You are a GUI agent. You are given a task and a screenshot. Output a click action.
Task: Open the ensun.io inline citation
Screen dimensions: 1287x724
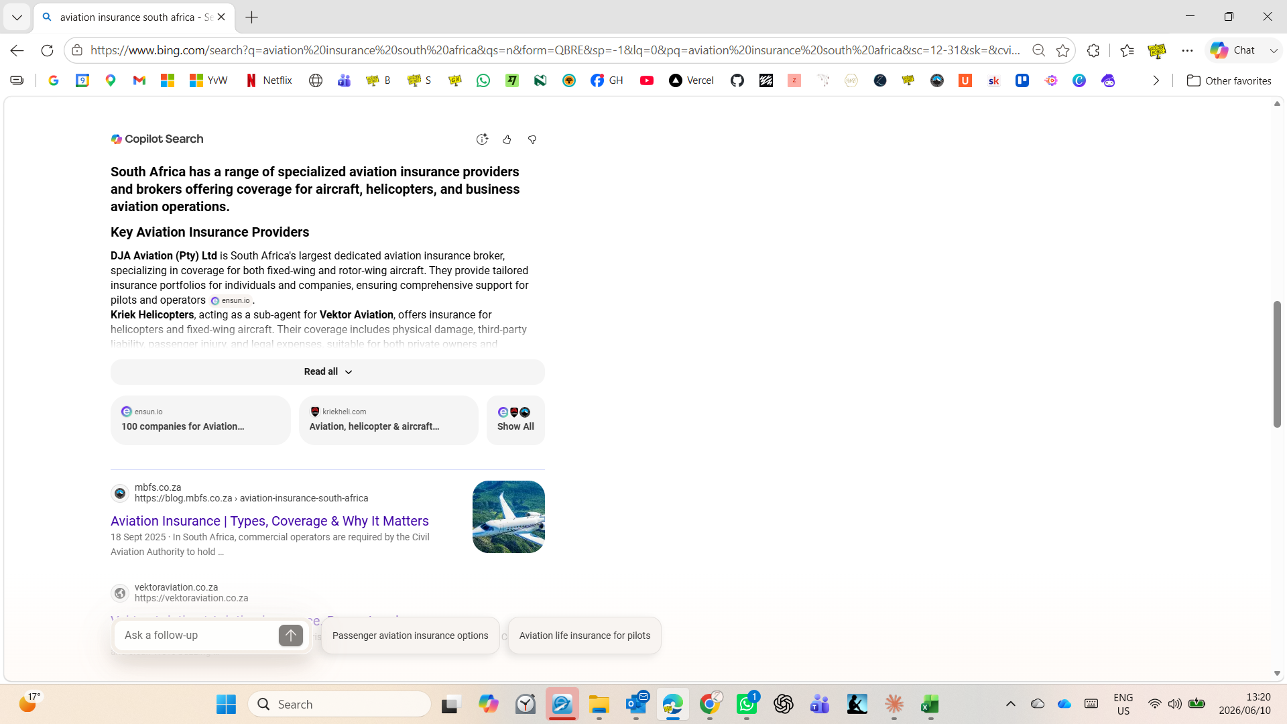tap(231, 300)
